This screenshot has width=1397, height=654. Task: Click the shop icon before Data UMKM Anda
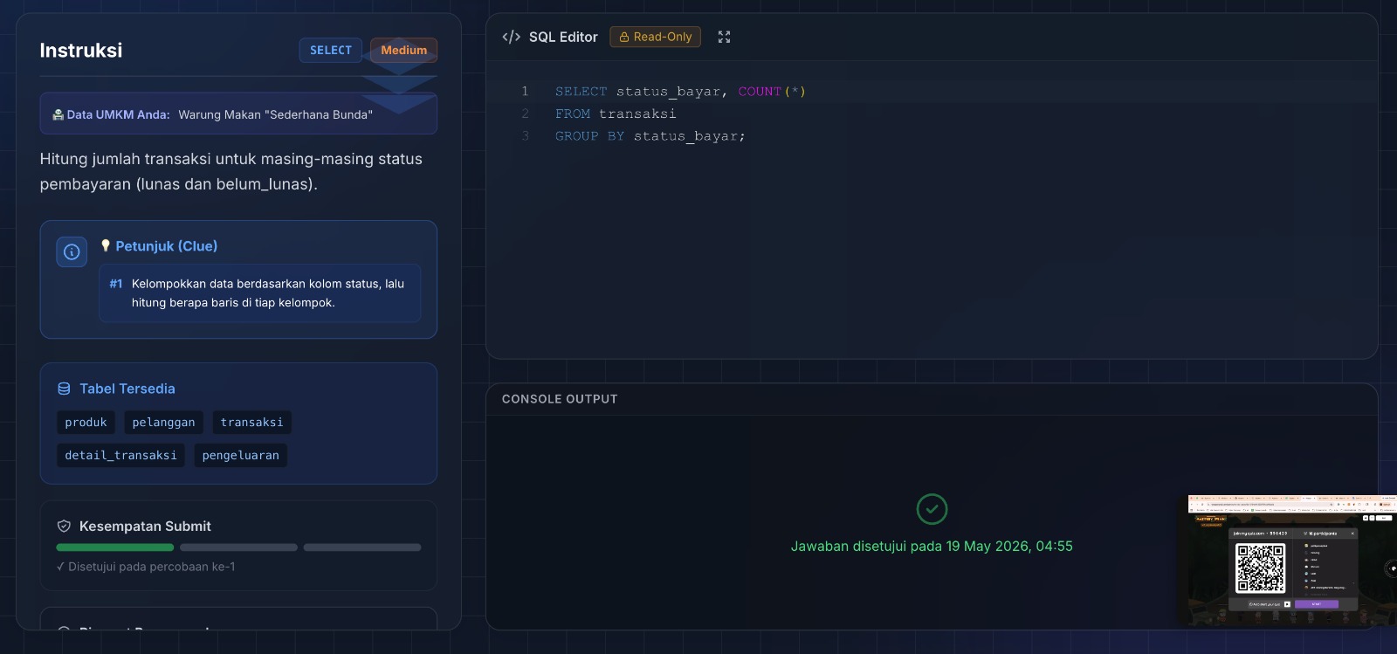(58, 114)
